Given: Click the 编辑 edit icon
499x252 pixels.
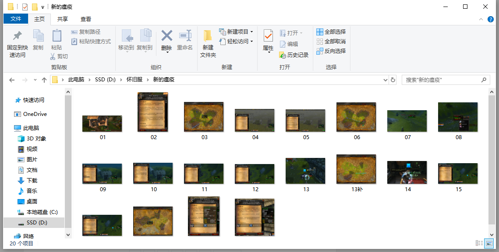Looking at the screenshot, I should point(283,44).
